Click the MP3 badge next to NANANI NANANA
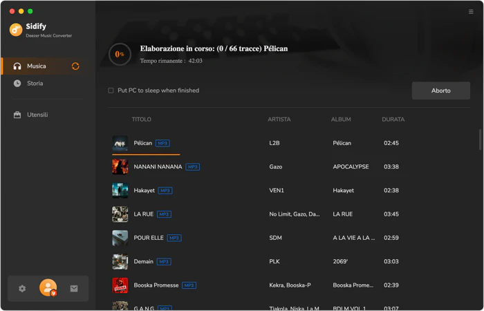The height and width of the screenshot is (311, 484). 193,167
